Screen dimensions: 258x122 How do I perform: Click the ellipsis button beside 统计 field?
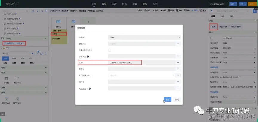[x=178, y=82]
